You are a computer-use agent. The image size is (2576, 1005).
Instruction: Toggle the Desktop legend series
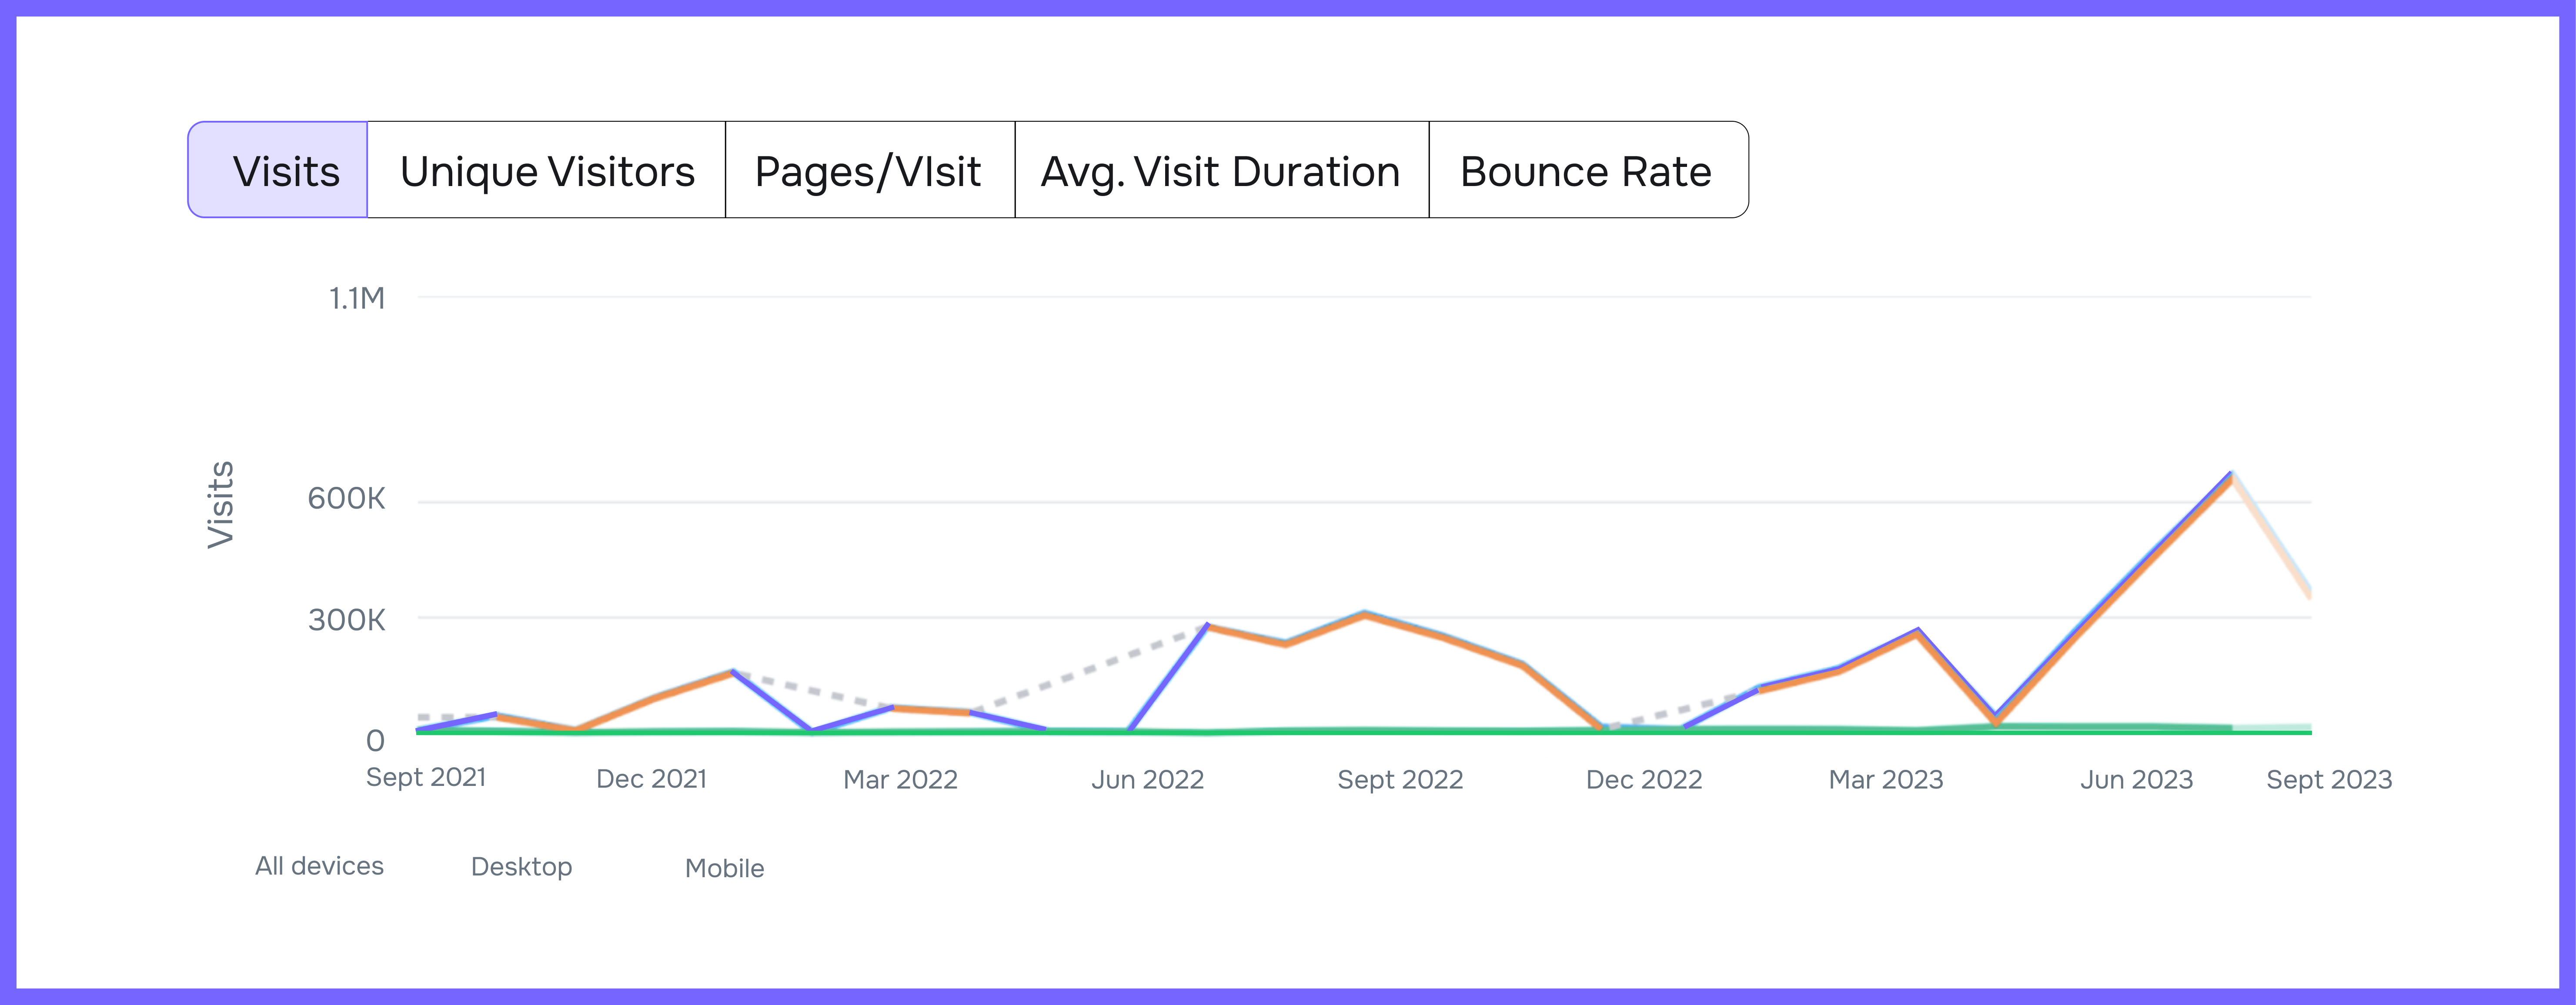[x=521, y=866]
